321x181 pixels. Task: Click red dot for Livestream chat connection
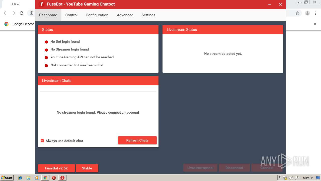46,66
